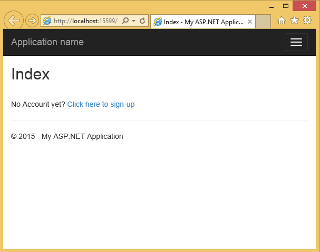Viewport: 320px width, 252px height.
Task: Click the browser Back arrow button
Action: tap(14, 21)
